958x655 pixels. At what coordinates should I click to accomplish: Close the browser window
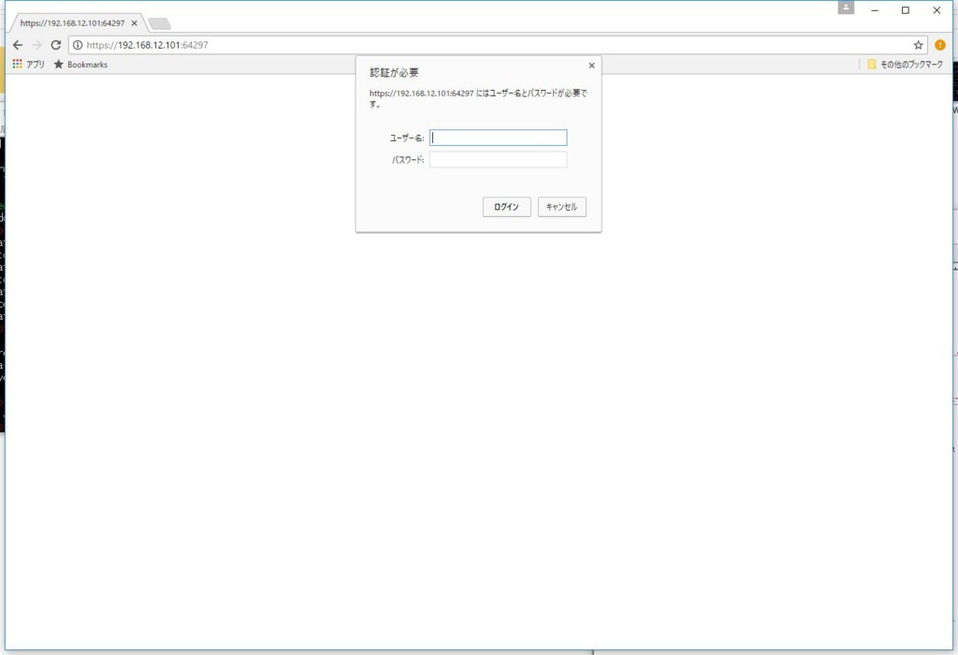(x=936, y=10)
